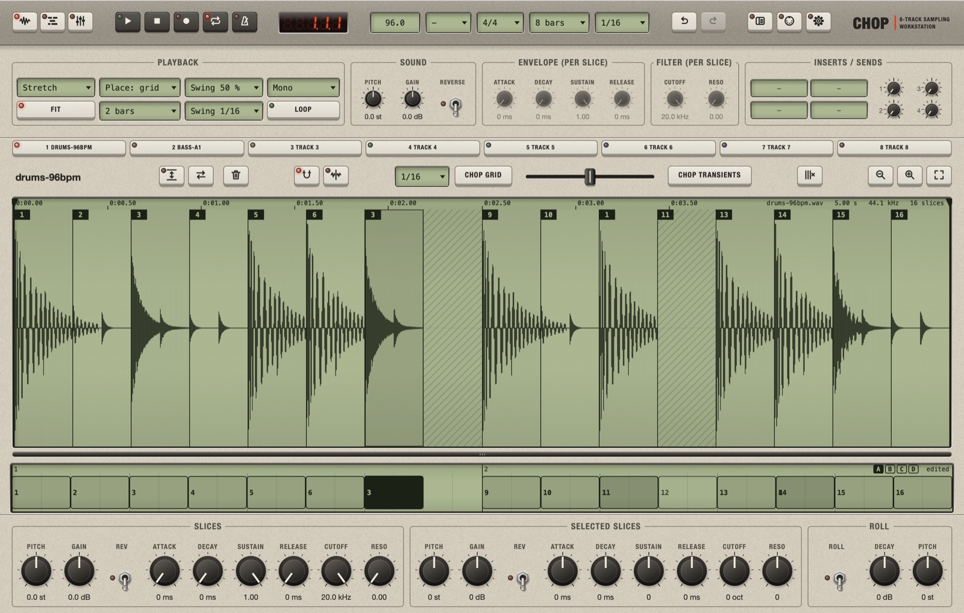
Task: Open the Mono voice dropdown
Action: [x=303, y=88]
